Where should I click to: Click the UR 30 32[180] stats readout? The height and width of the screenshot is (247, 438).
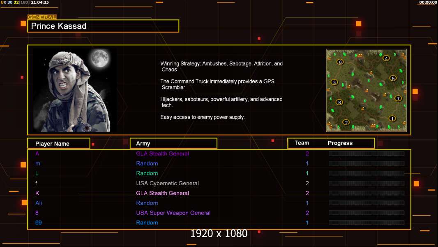[x=15, y=2]
